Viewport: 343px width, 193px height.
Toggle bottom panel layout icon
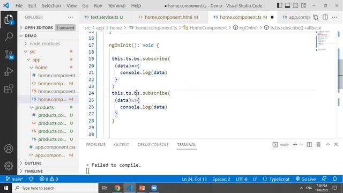pyautogui.click(x=287, y=5)
